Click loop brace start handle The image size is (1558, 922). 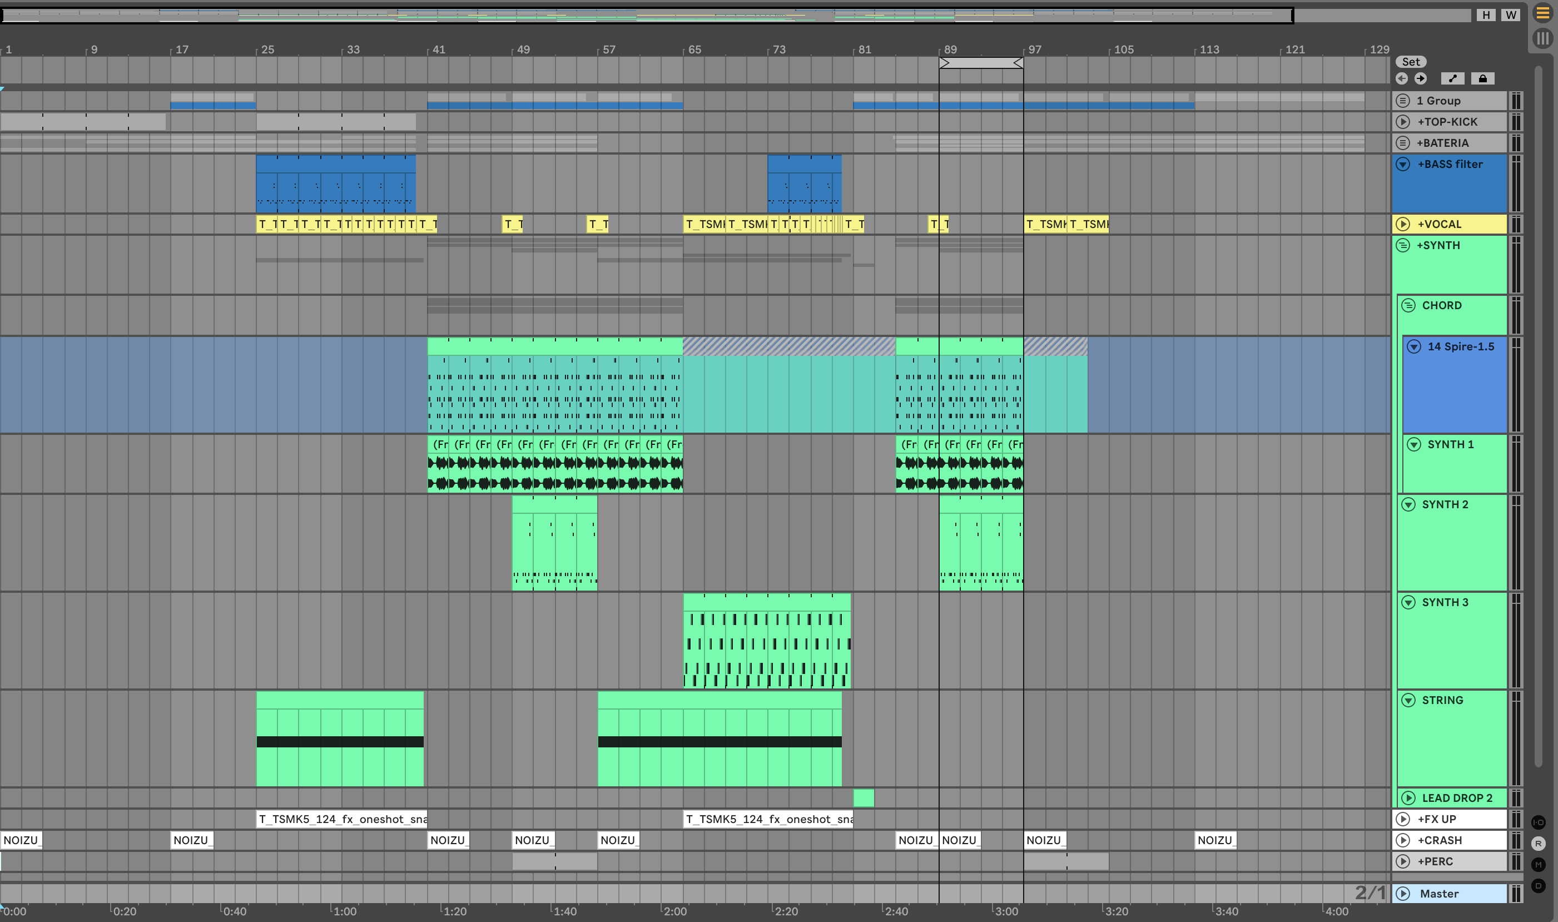tap(944, 63)
